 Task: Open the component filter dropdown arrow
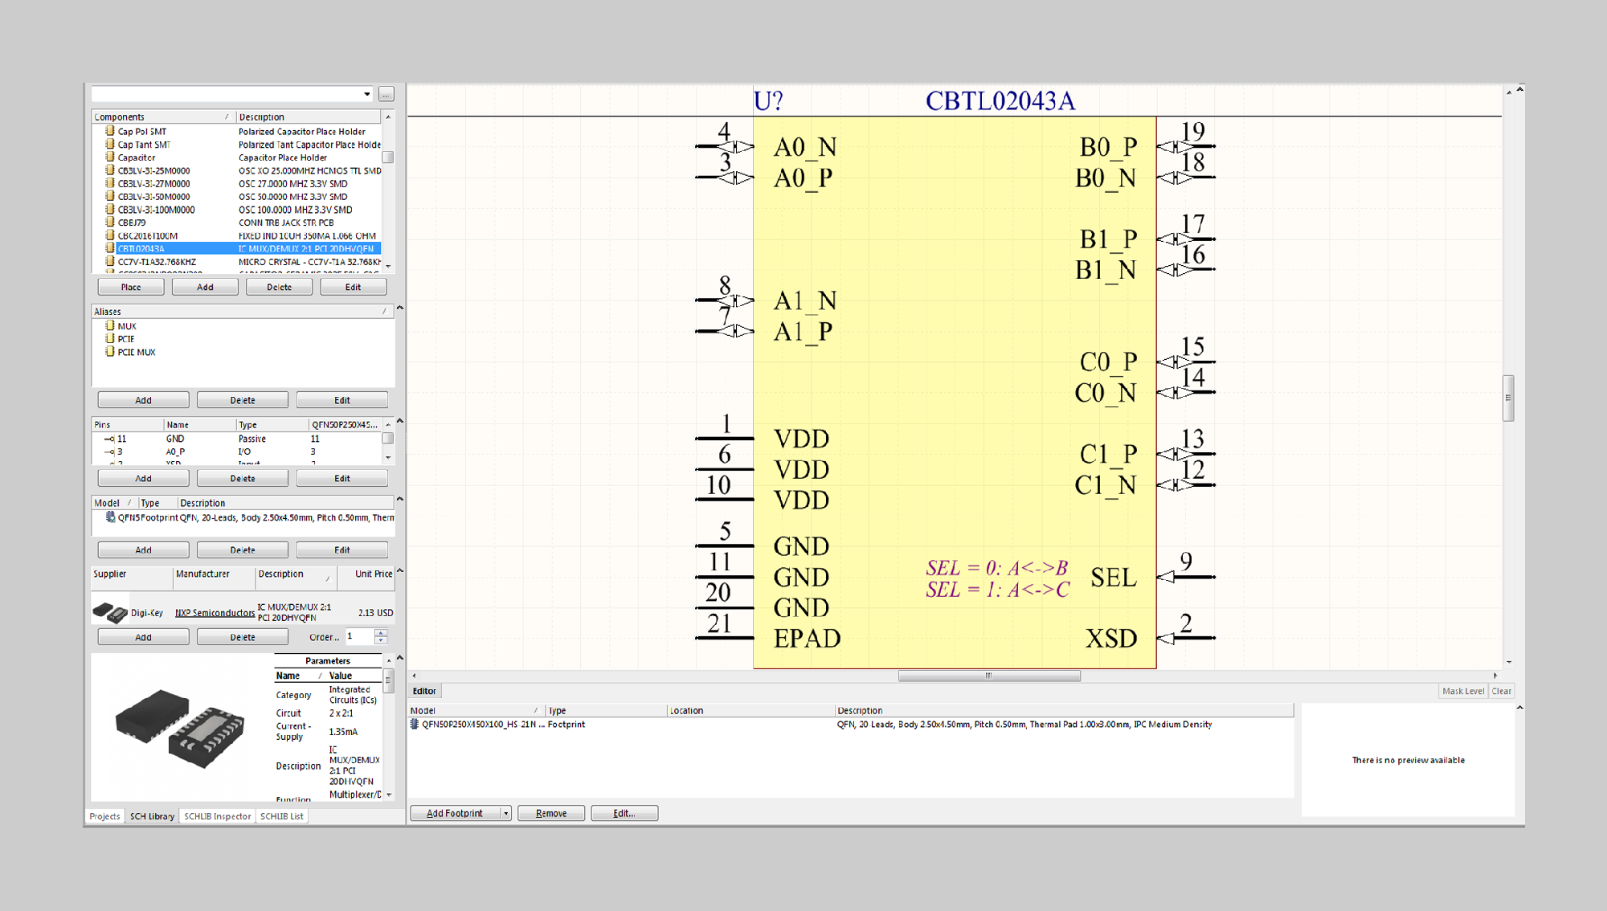coord(367,94)
